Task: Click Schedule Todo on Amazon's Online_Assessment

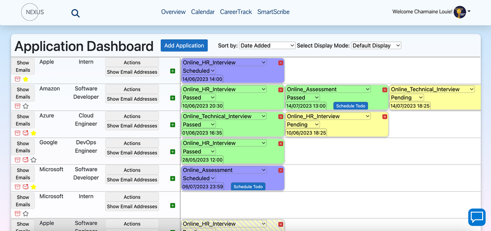Action: coord(351,106)
